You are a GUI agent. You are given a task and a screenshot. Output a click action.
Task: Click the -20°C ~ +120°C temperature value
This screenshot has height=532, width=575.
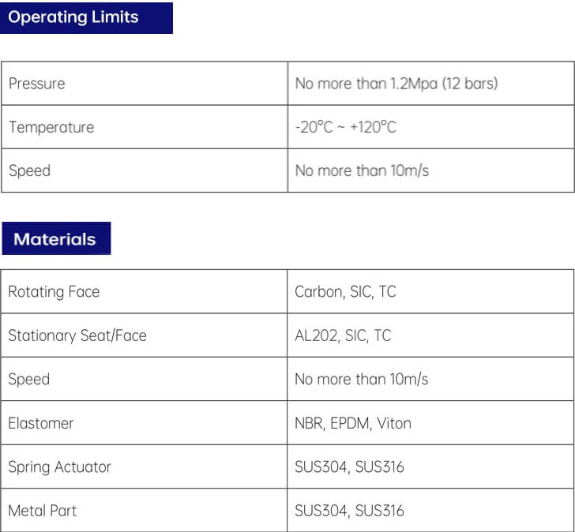point(345,127)
